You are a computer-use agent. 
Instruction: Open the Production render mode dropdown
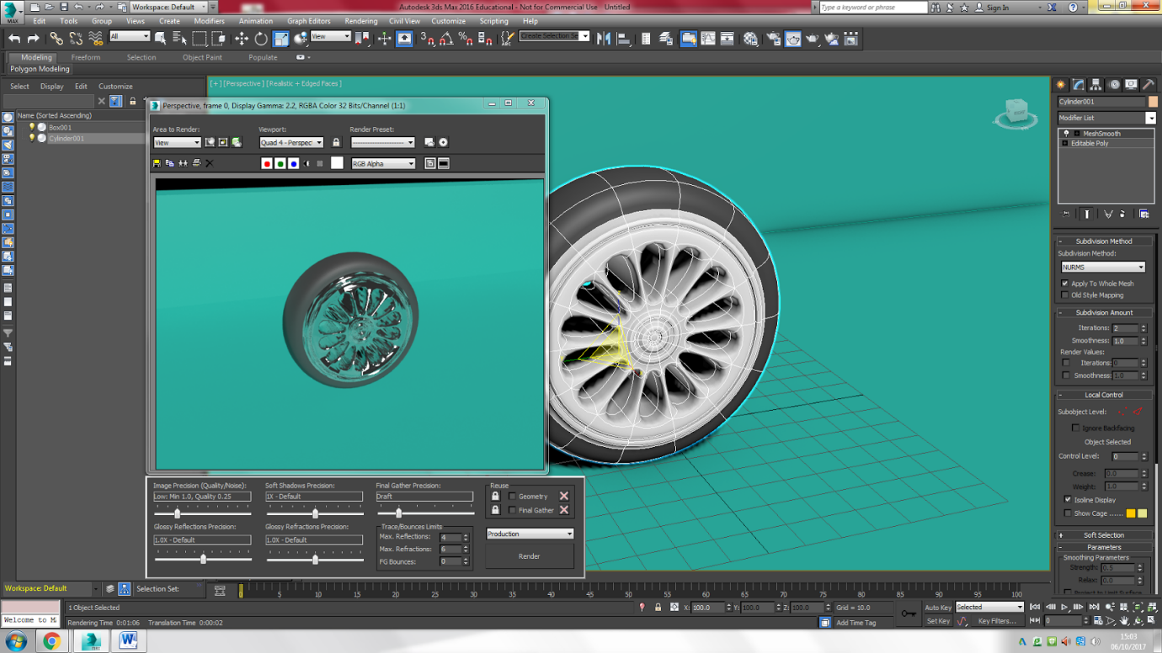530,534
